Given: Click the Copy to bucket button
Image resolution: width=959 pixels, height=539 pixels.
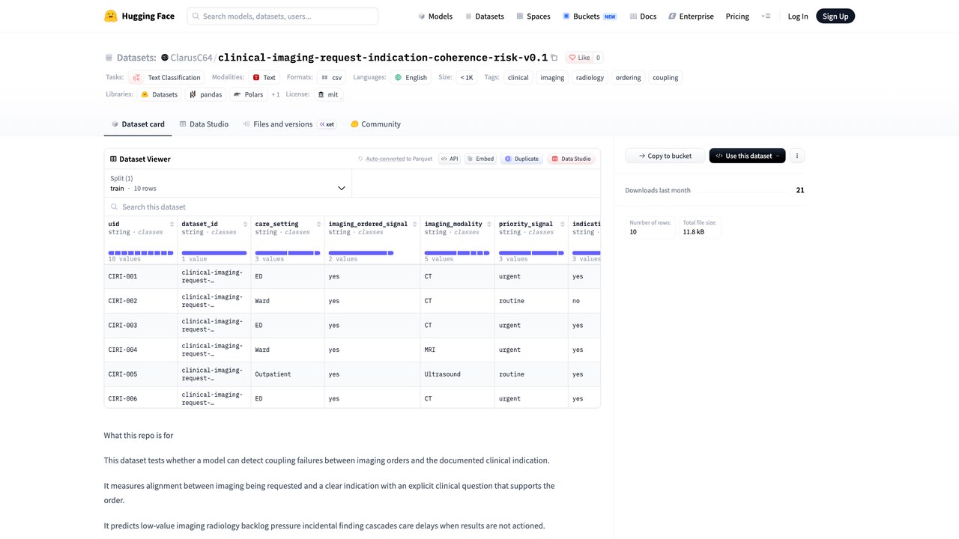Looking at the screenshot, I should click(x=665, y=156).
